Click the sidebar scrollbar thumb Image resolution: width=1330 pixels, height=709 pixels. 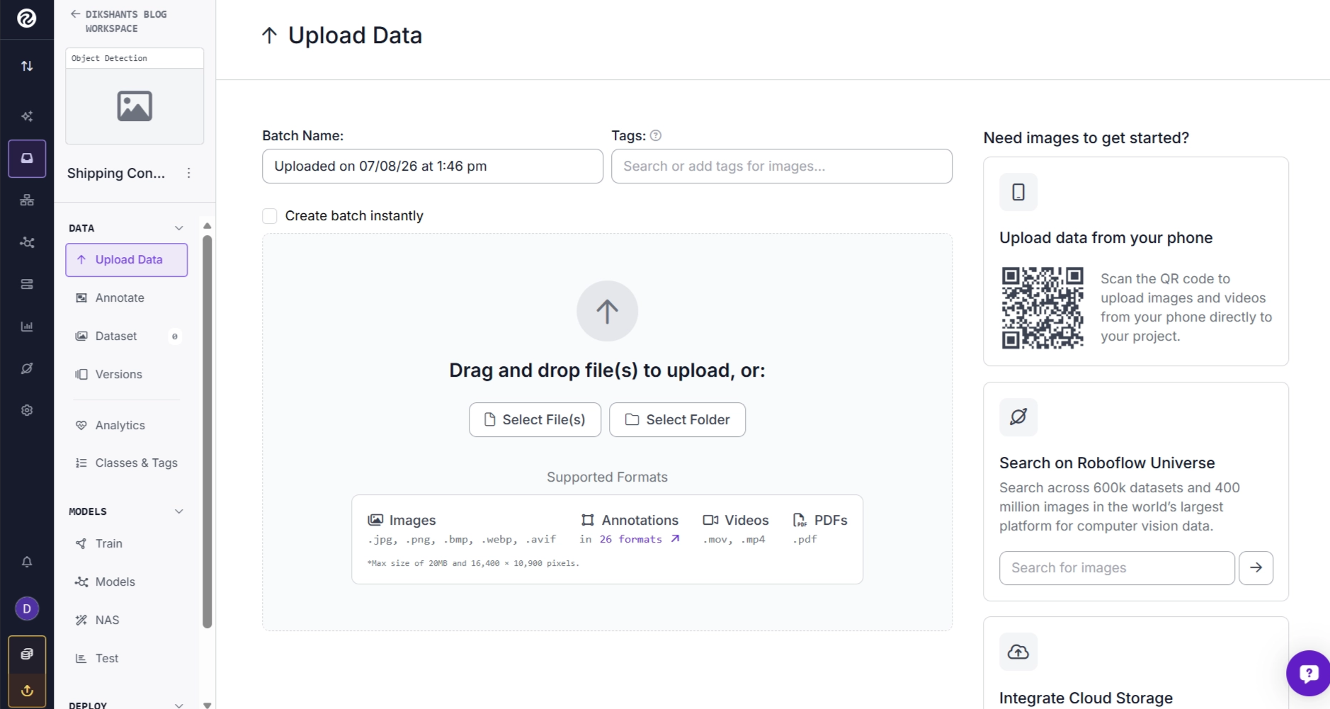point(208,432)
